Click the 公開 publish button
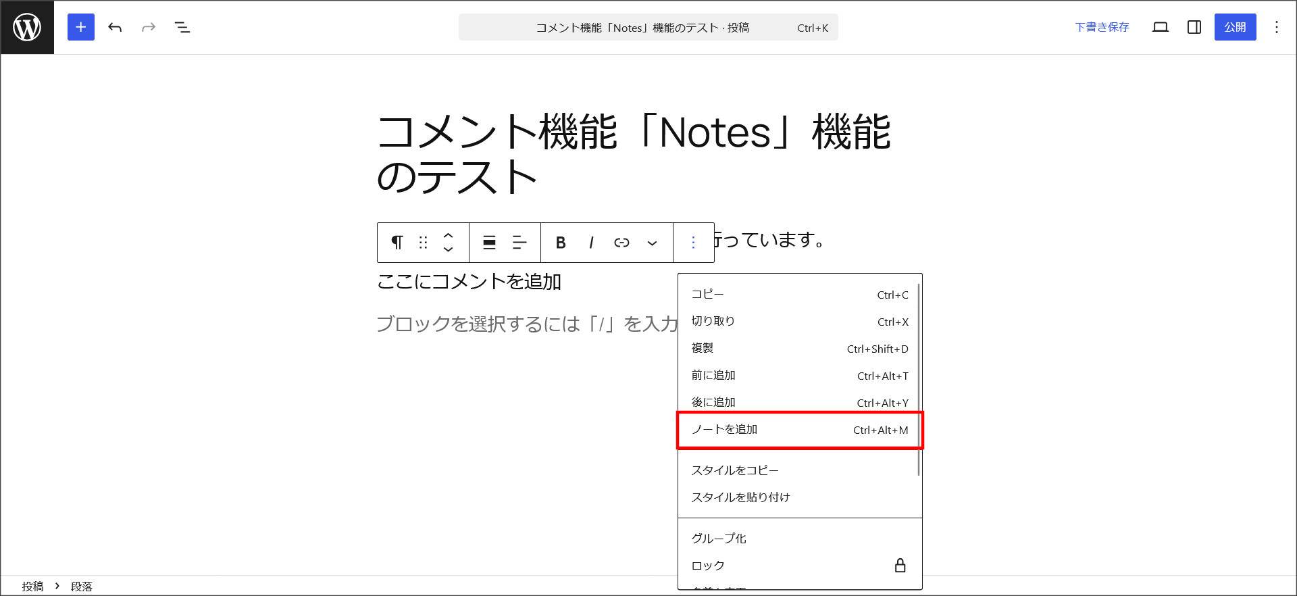 1235,27
